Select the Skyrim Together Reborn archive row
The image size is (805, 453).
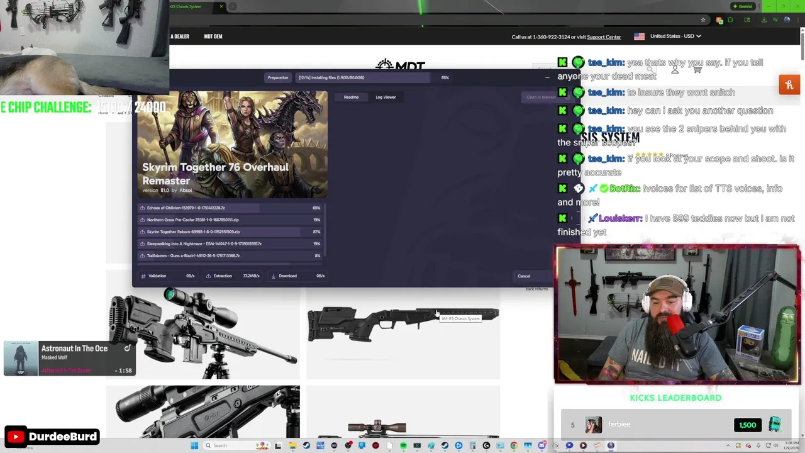click(x=231, y=232)
